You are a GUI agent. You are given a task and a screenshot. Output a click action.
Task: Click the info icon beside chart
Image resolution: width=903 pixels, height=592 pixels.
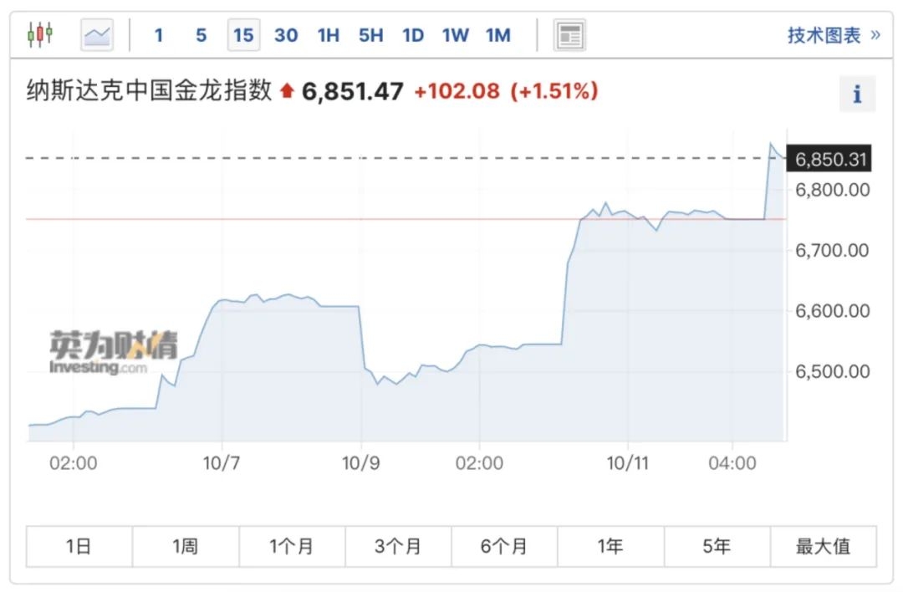[857, 94]
